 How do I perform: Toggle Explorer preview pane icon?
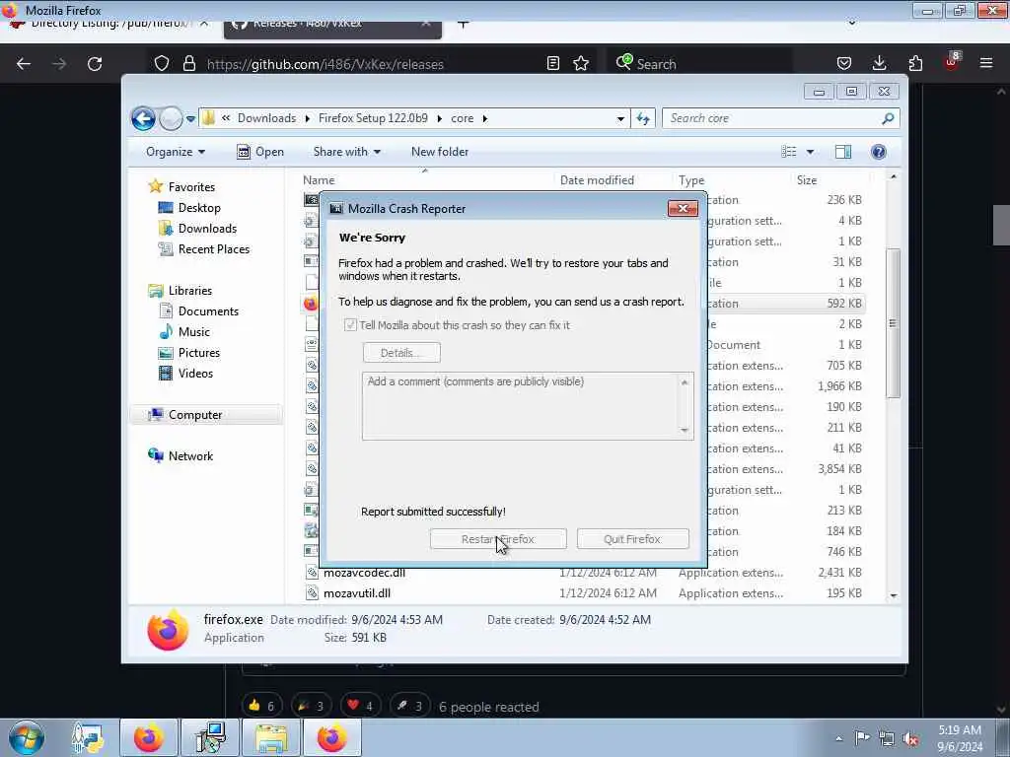pyautogui.click(x=843, y=152)
